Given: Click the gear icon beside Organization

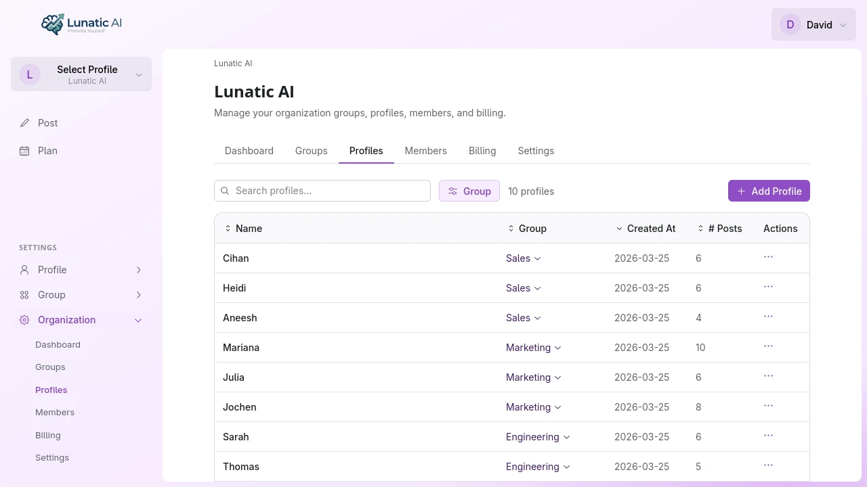Looking at the screenshot, I should (x=24, y=320).
